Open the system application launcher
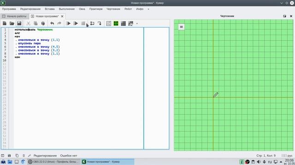The image size is (295, 165). pyautogui.click(x=3, y=162)
